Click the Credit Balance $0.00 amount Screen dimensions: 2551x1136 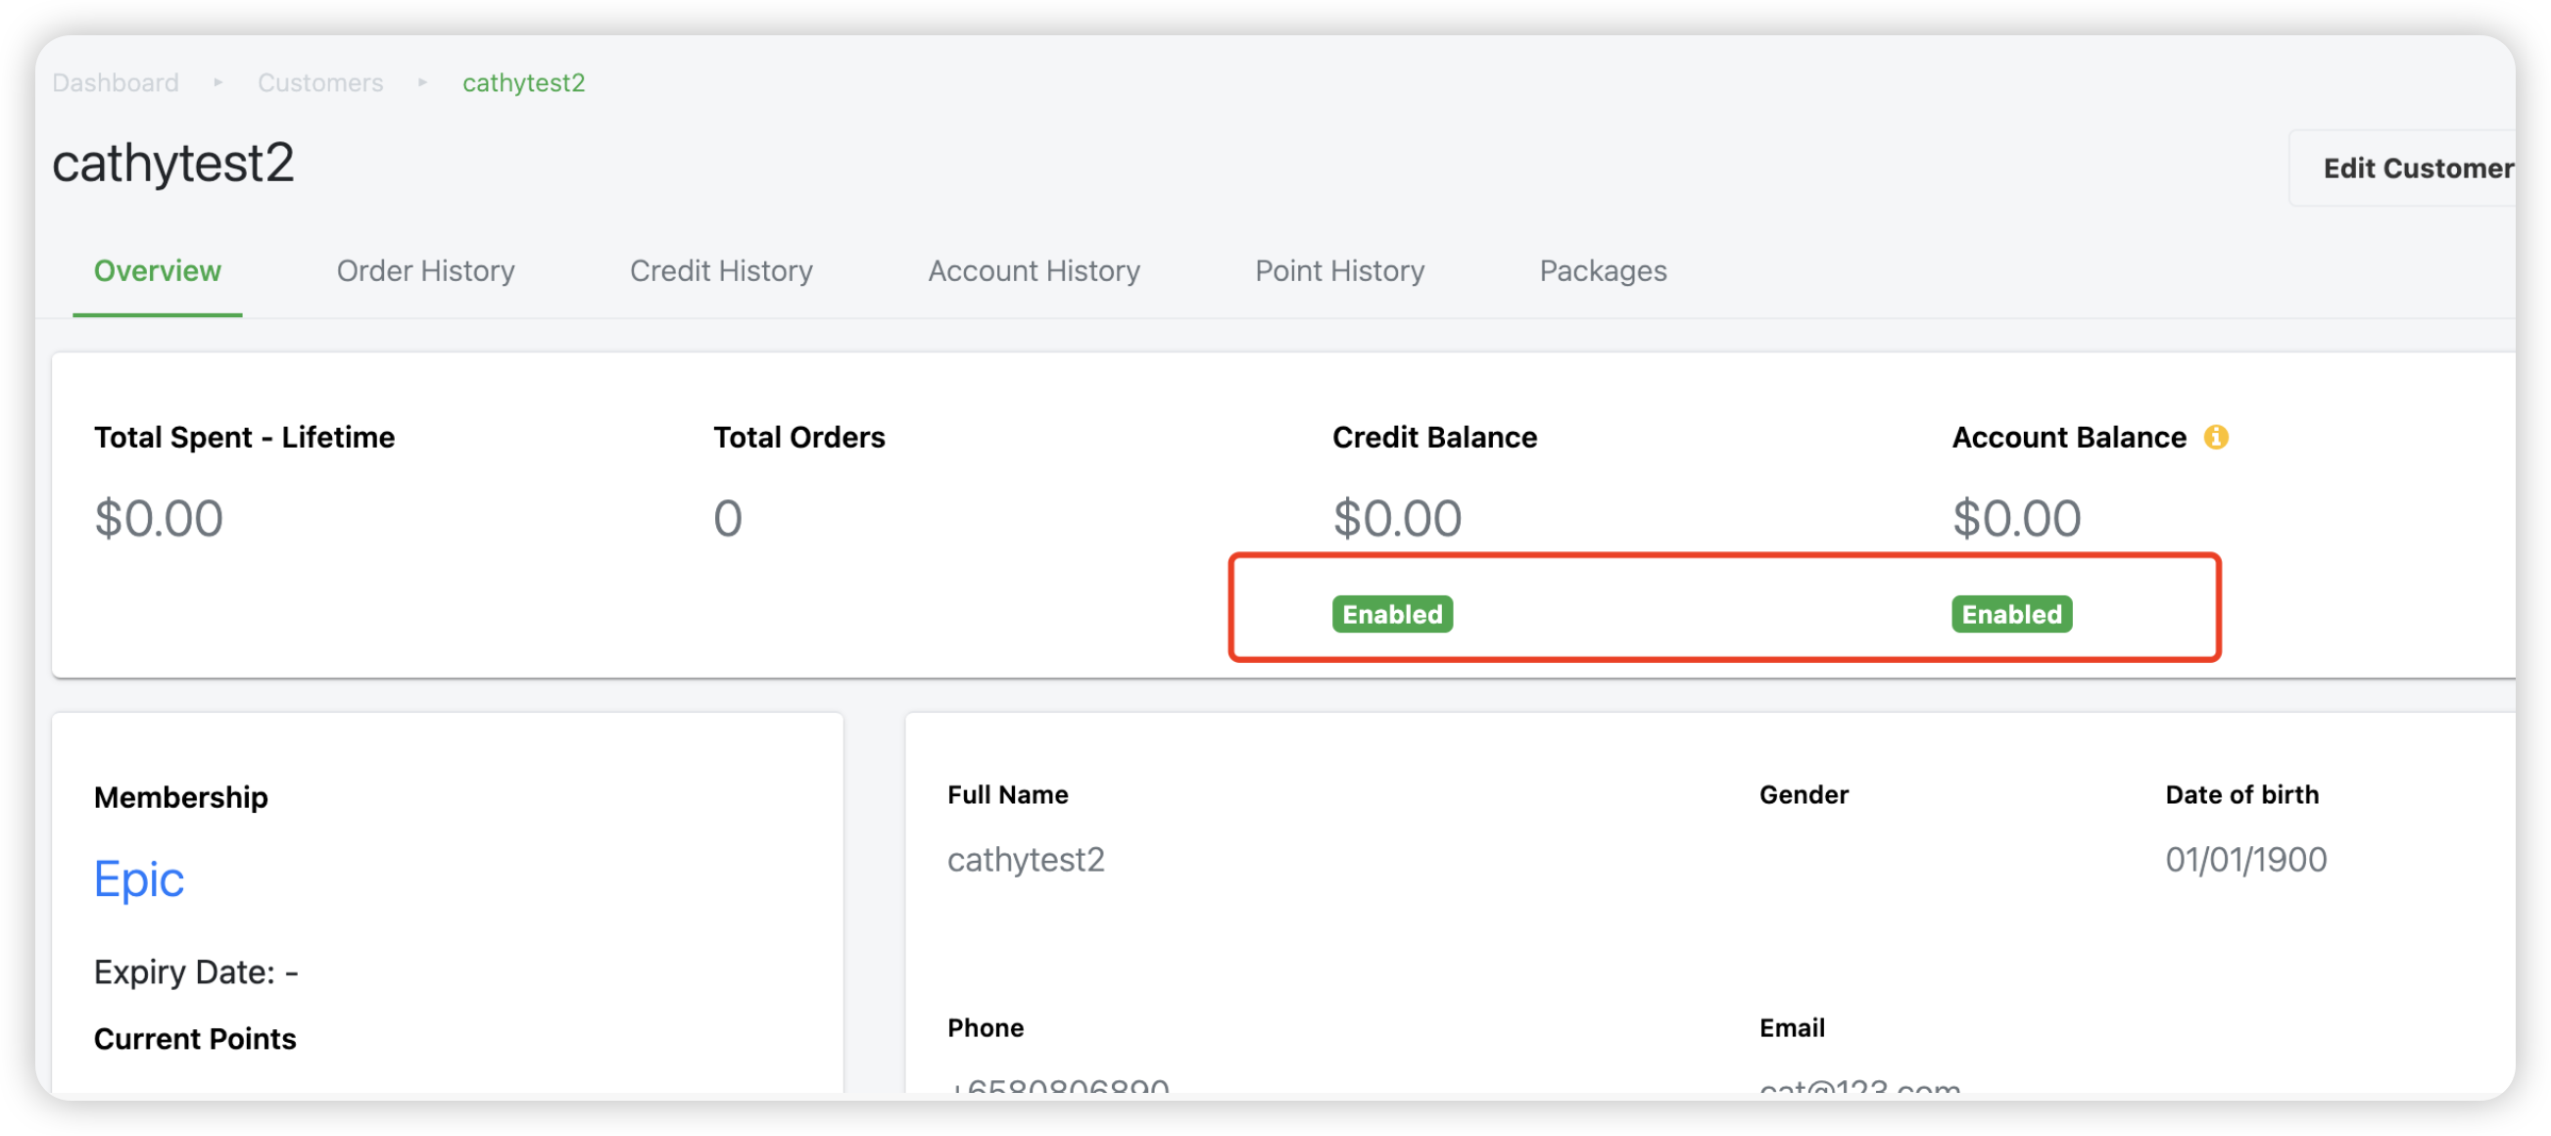tap(1396, 518)
